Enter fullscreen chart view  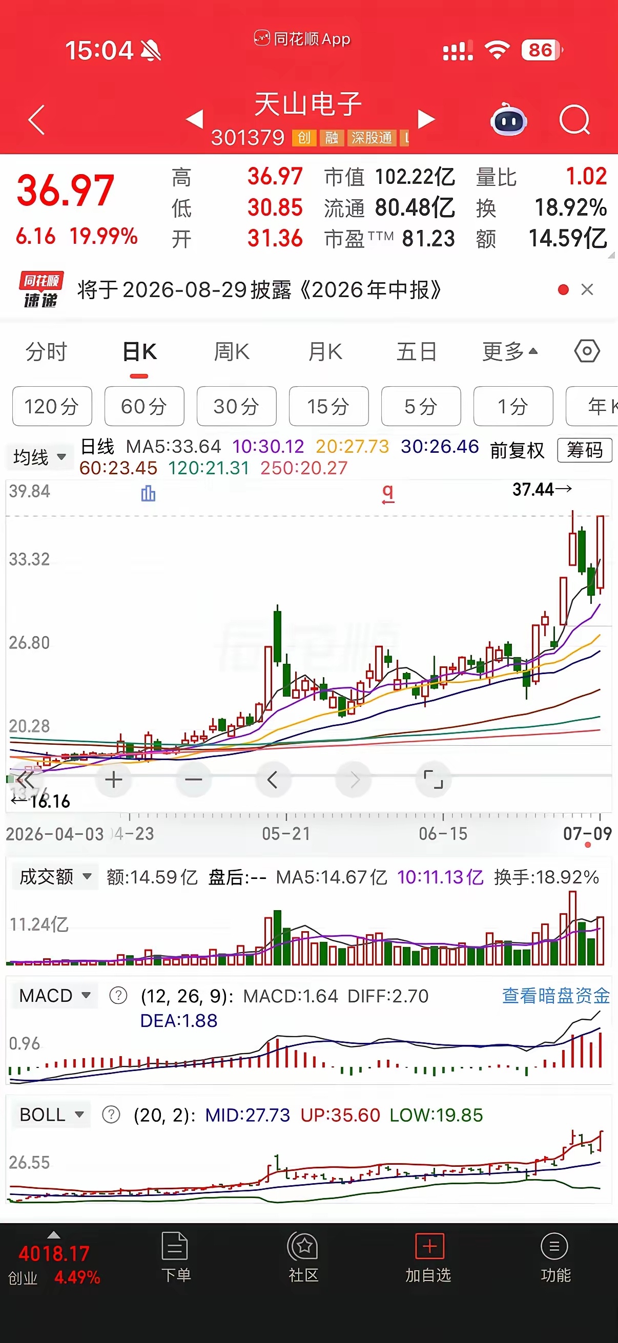point(434,780)
